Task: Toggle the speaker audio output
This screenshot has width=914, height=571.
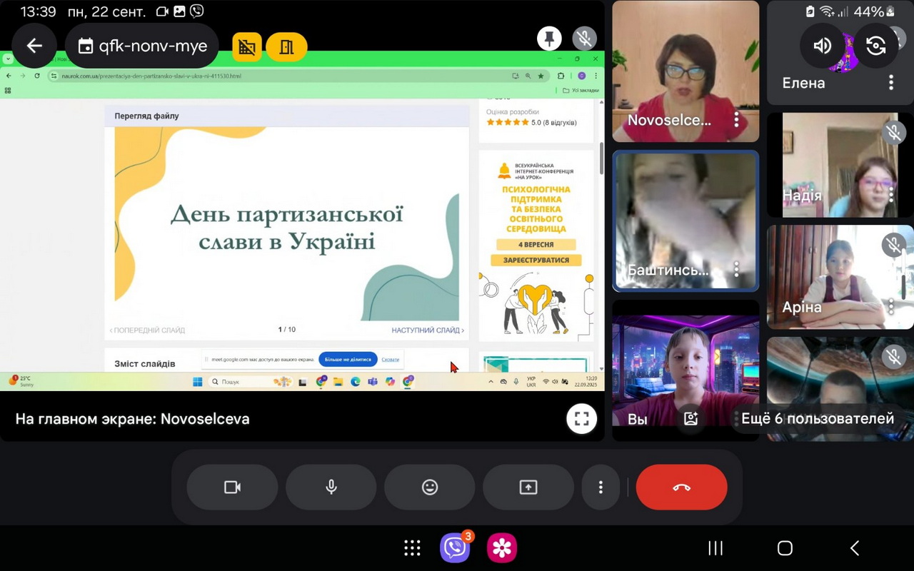Action: 823,46
